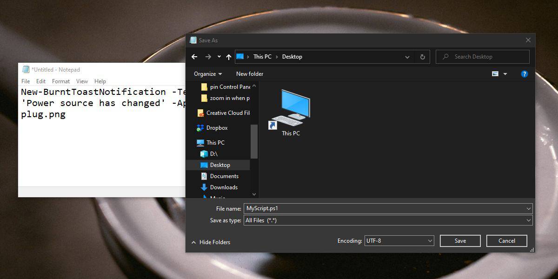Click the magnifier icon in the search box
Viewport: 558px width, 279px height.
445,57
